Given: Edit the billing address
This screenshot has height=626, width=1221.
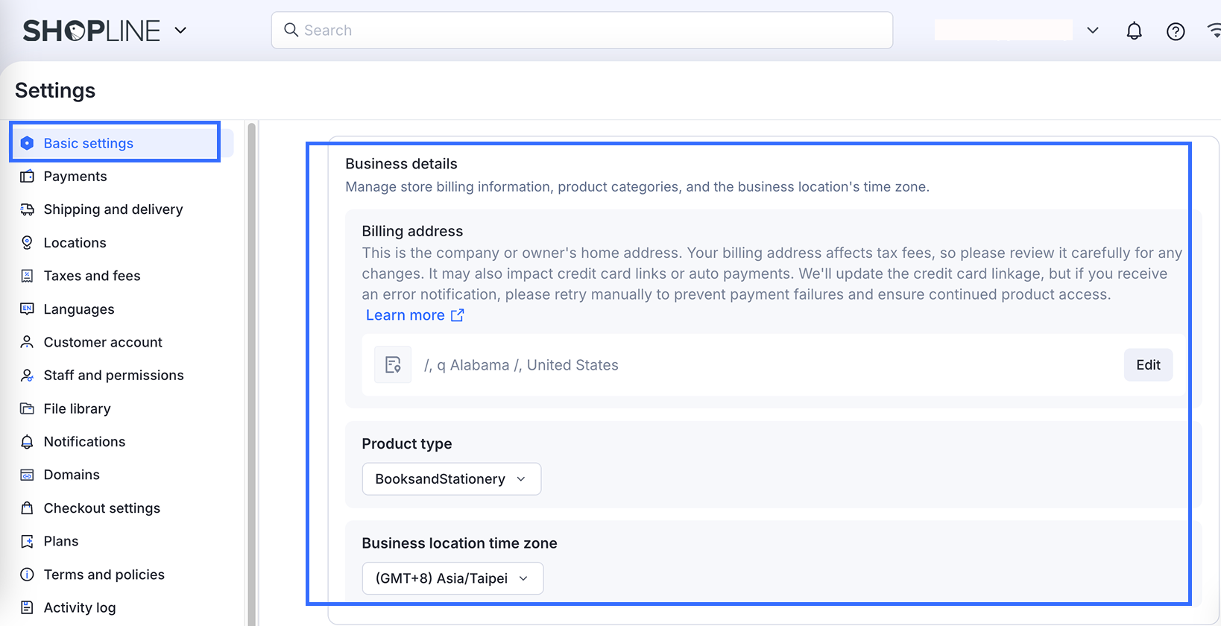Looking at the screenshot, I should [x=1148, y=365].
